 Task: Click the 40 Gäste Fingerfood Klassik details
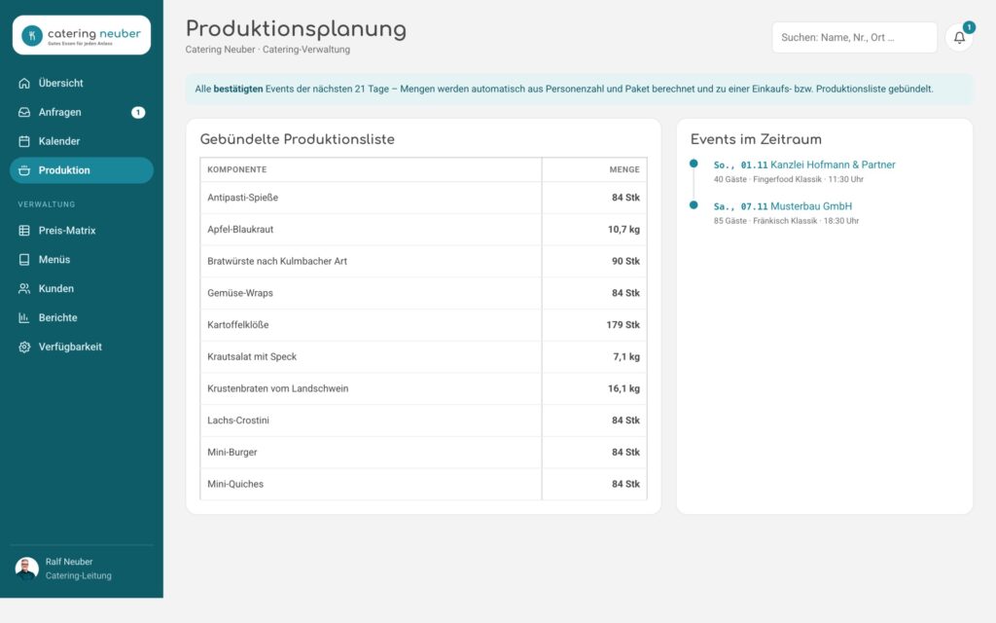click(x=788, y=179)
